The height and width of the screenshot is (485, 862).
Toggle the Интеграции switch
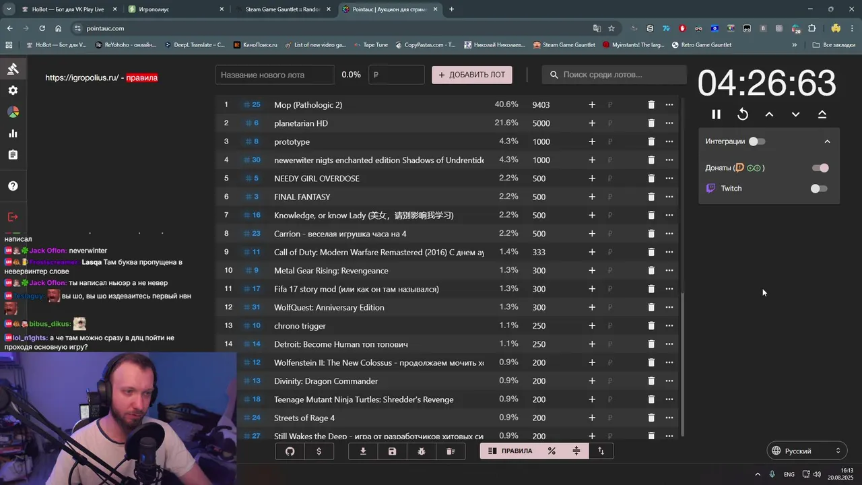(x=757, y=141)
